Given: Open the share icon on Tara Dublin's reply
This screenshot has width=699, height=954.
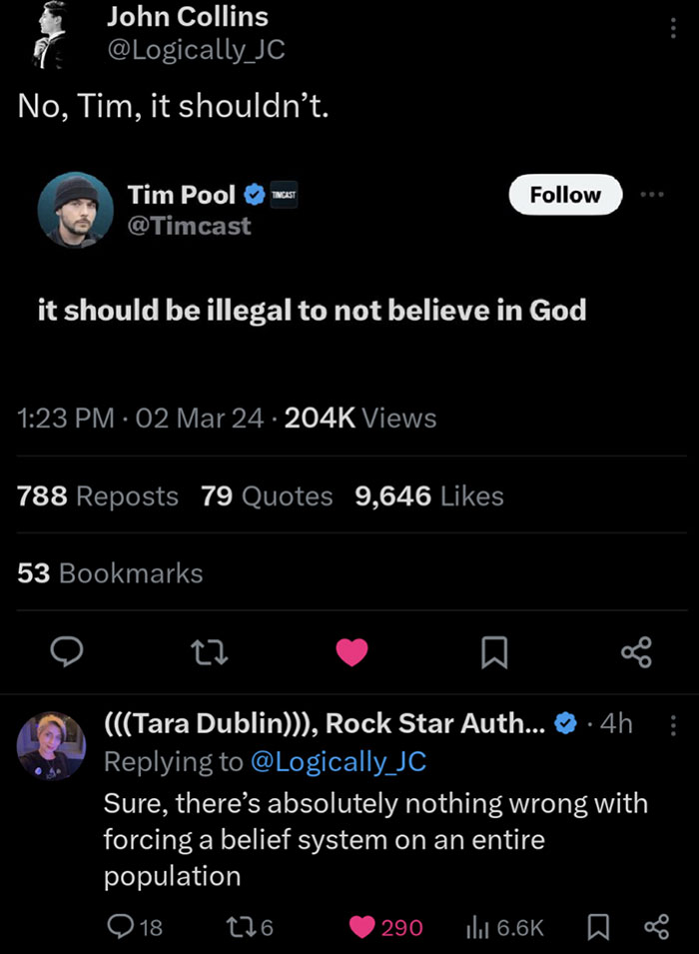Looking at the screenshot, I should pos(658,927).
